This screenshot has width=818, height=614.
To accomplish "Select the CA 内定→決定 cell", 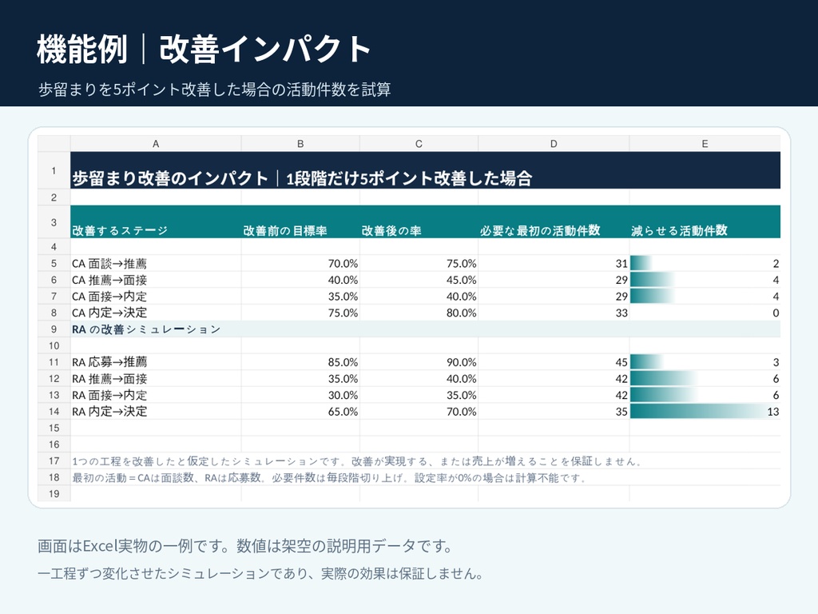I will point(156,313).
